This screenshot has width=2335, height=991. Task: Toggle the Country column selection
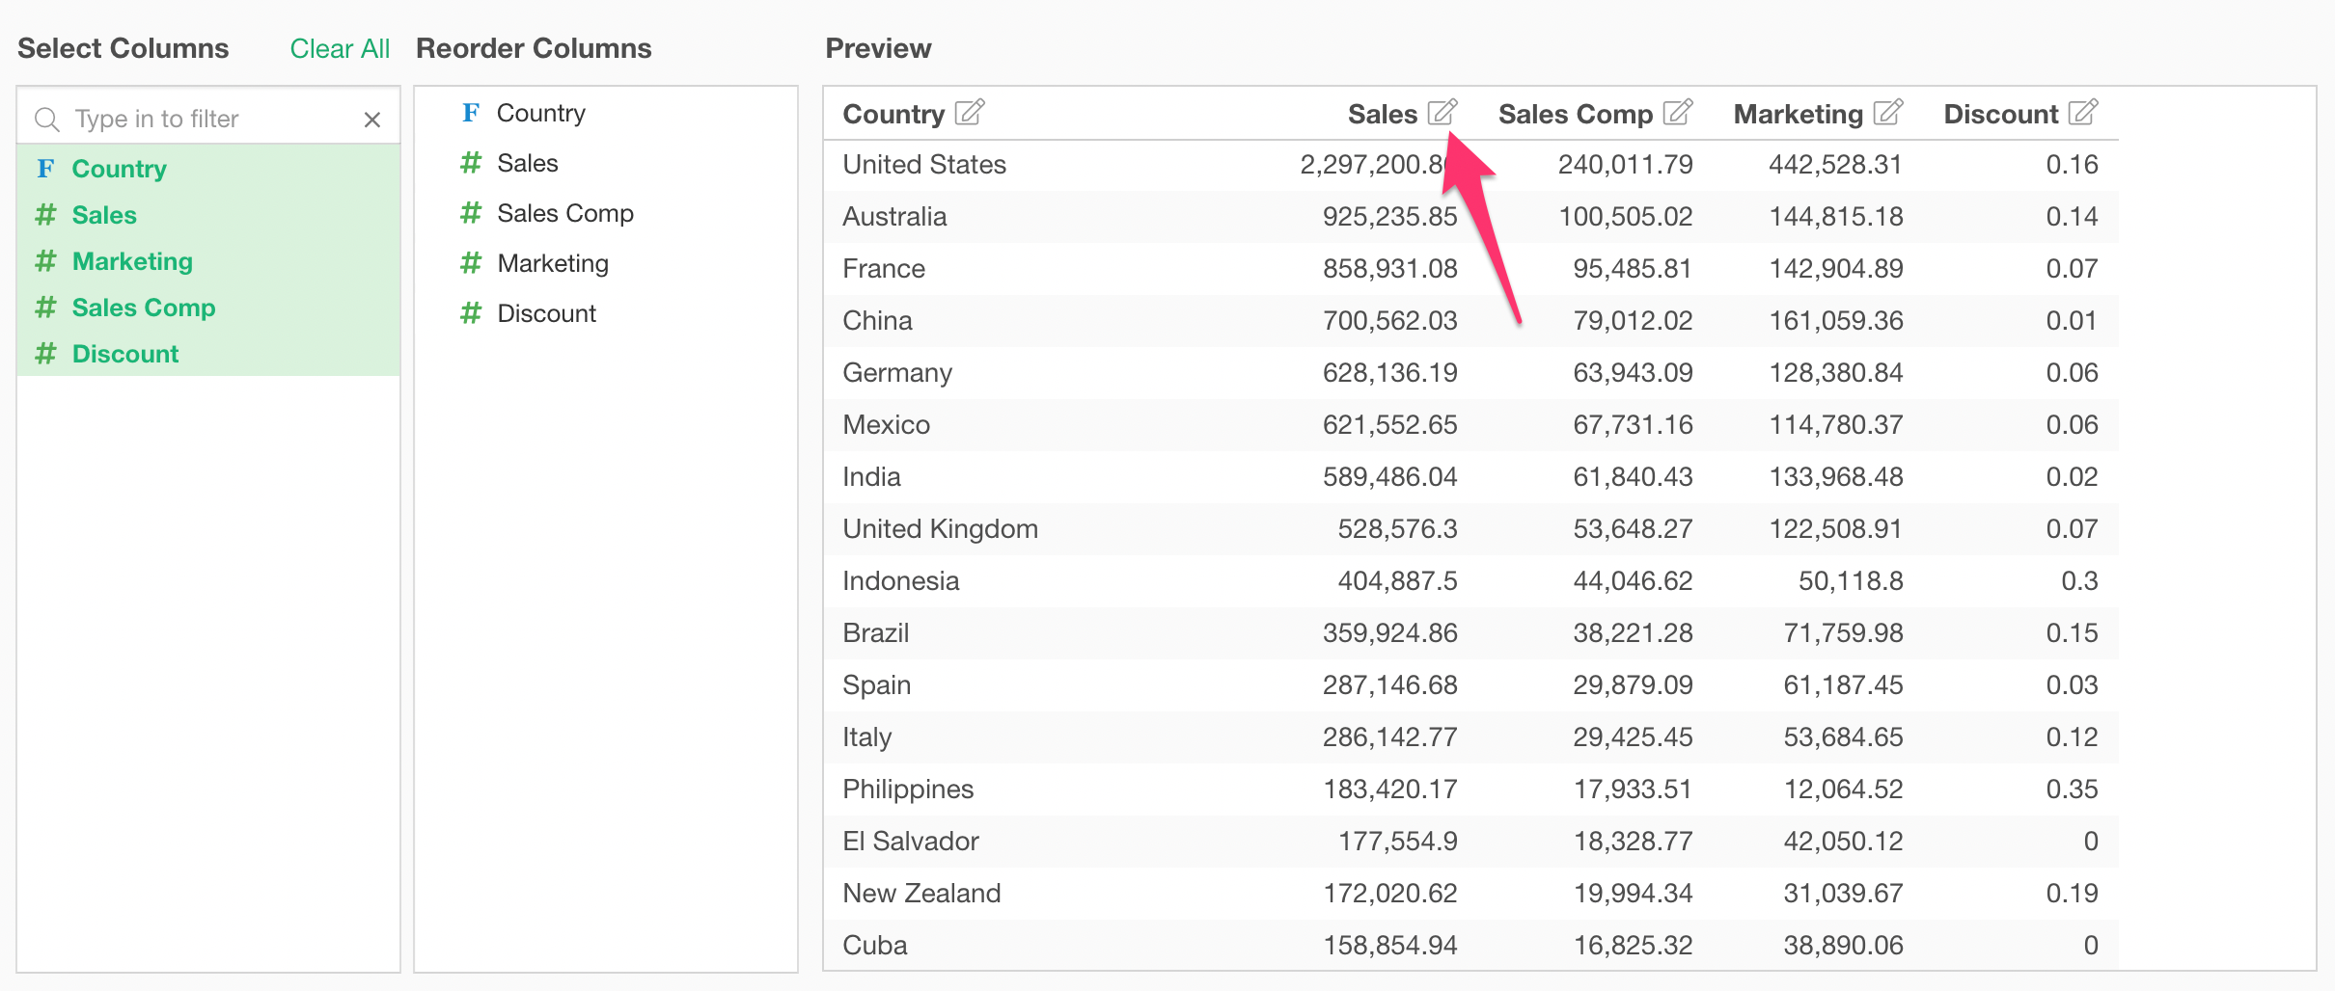pos(119,168)
